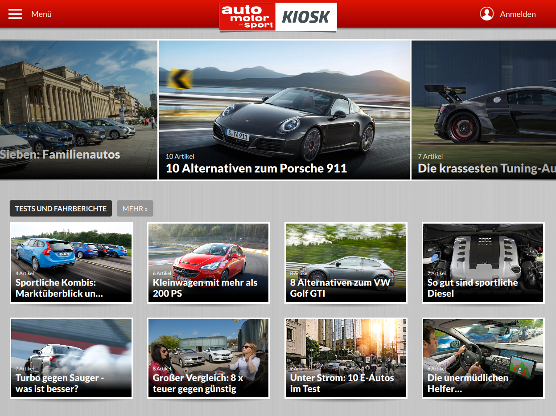Screen dimensions: 556x416
Task: Click the '10 Artikel' label on the Porsche slide
Action: pyautogui.click(x=180, y=156)
